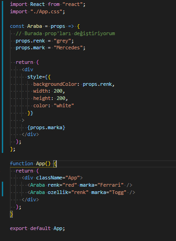Click the Araba line with marka="Ferrari"
Viewport: 176px width, 241px height.
(80, 185)
